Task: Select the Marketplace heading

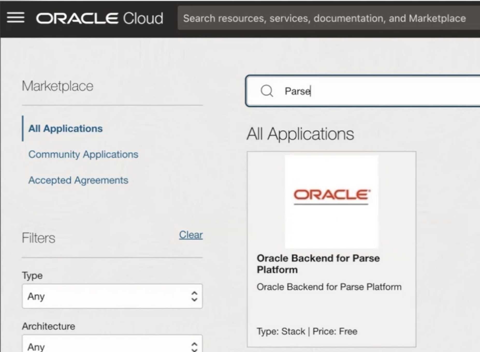Action: [57, 85]
